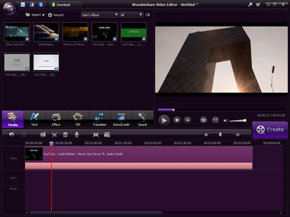Click the Play button in preview
The height and width of the screenshot is (217, 290).
point(164,120)
